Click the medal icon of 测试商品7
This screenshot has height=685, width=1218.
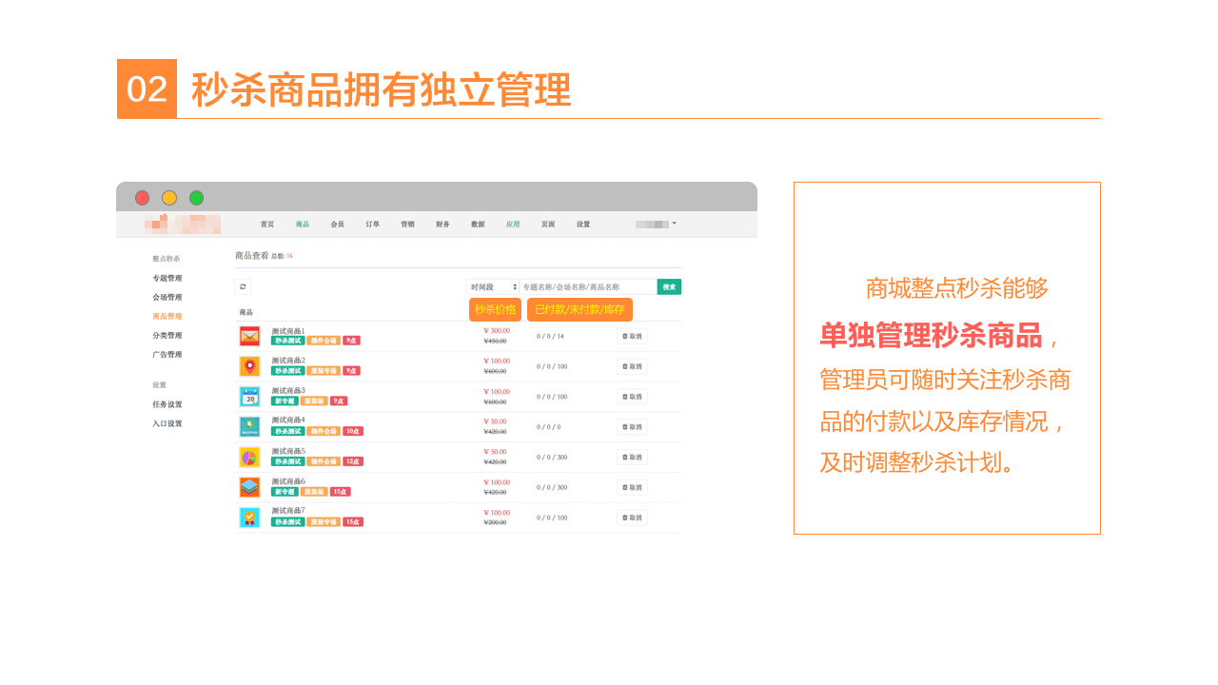tap(249, 518)
